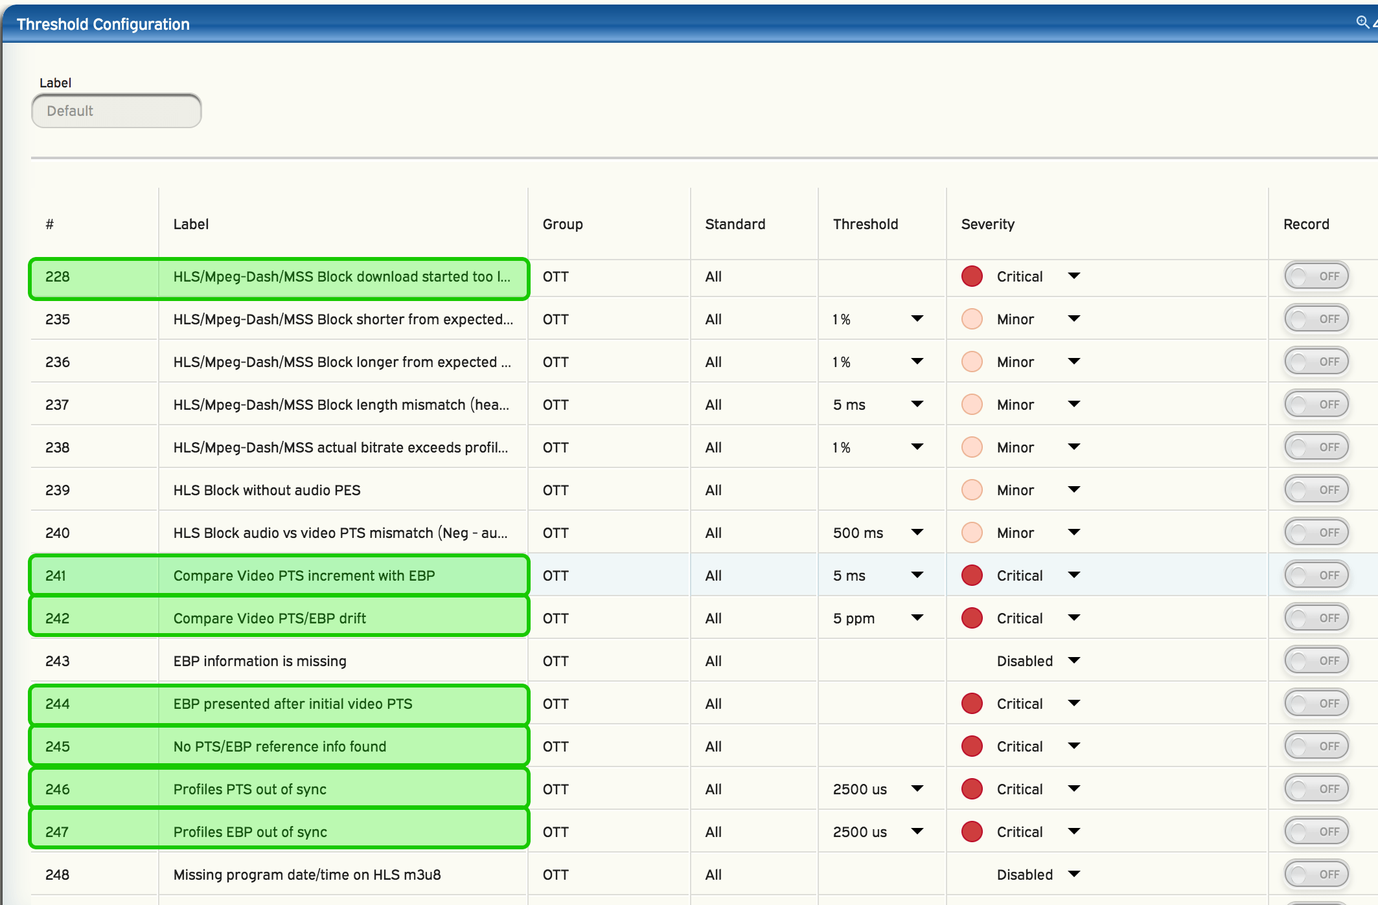The image size is (1378, 905).
Task: Select No PTS/EBP reference info found label
Action: tap(279, 746)
